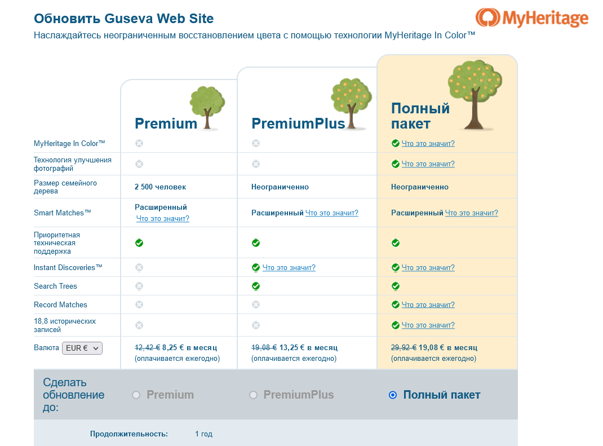603x446 pixels.
Task: Click the green checkmark for MyHeritage In Color
Action: (395, 143)
